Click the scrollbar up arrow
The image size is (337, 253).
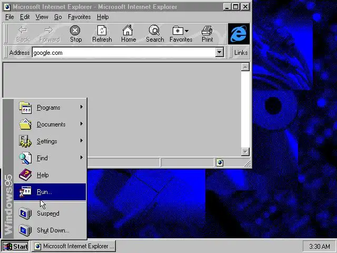245,67
